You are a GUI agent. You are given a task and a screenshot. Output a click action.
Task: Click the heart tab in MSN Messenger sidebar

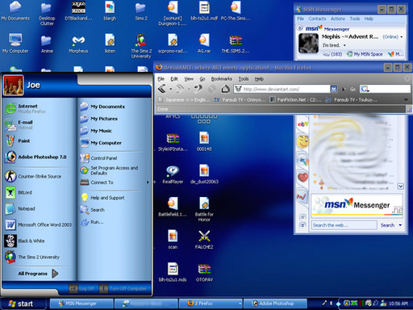(302, 178)
